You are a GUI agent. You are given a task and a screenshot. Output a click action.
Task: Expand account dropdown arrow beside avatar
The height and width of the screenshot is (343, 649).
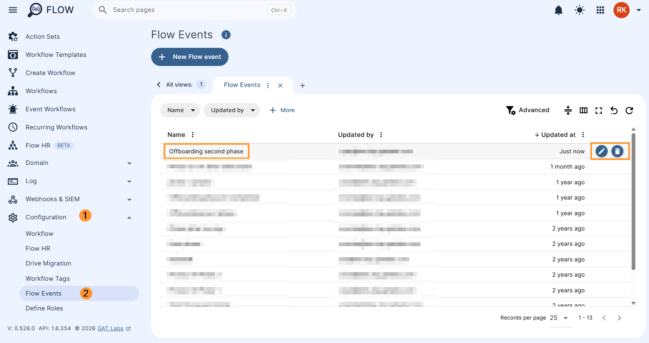coord(639,10)
